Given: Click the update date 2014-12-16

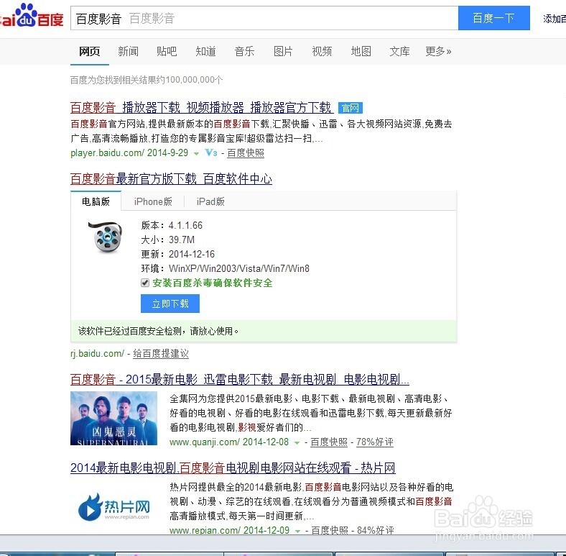Looking at the screenshot, I should pyautogui.click(x=192, y=254).
